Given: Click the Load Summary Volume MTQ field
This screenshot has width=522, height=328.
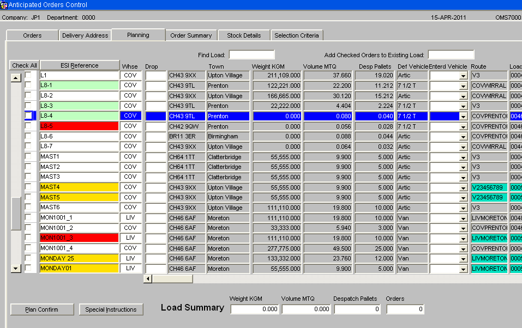Looking at the screenshot, I should [x=307, y=309].
